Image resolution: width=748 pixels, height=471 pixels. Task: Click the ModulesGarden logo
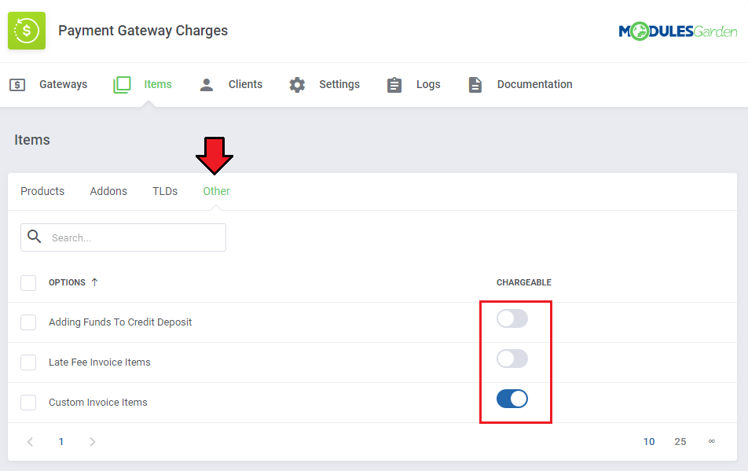pos(678,31)
